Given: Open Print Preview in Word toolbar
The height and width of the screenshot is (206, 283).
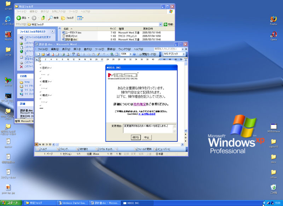Looking at the screenshot, I should (68, 54).
